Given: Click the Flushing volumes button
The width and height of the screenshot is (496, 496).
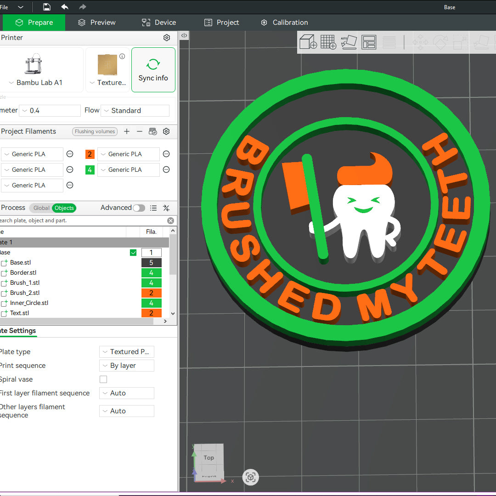Looking at the screenshot, I should click(x=95, y=132).
